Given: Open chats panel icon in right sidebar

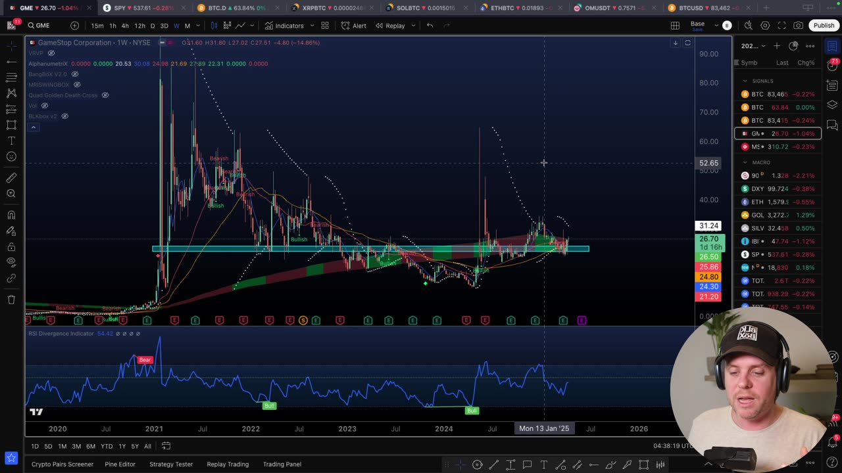Looking at the screenshot, I should click(832, 125).
